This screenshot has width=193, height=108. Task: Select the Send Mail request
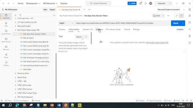[27, 69]
